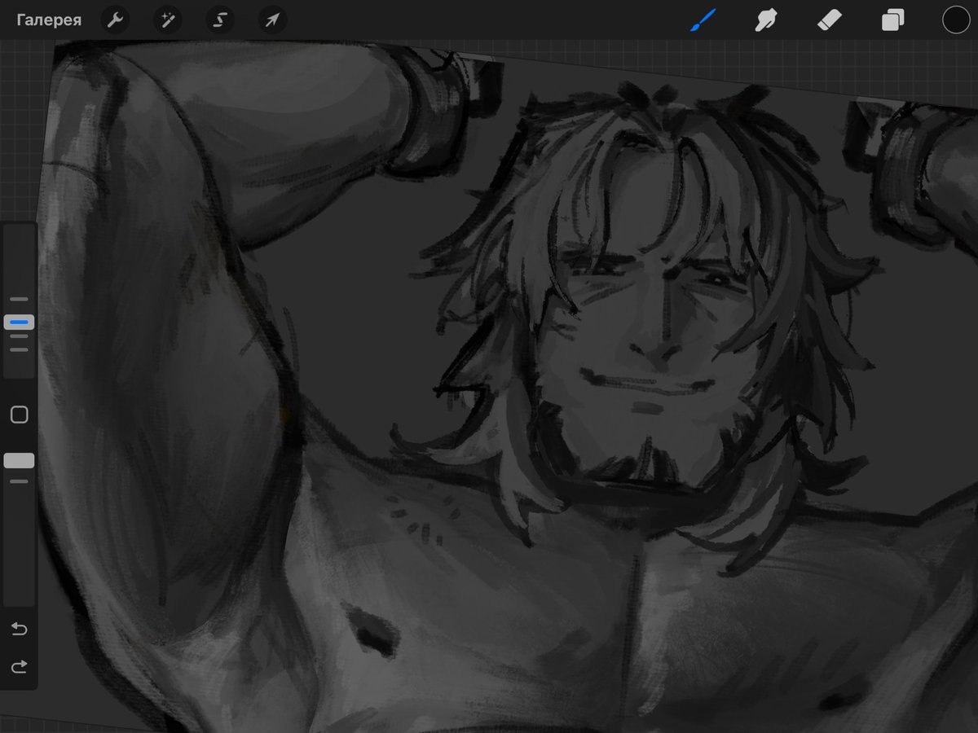Open the color picker circle

click(955, 20)
